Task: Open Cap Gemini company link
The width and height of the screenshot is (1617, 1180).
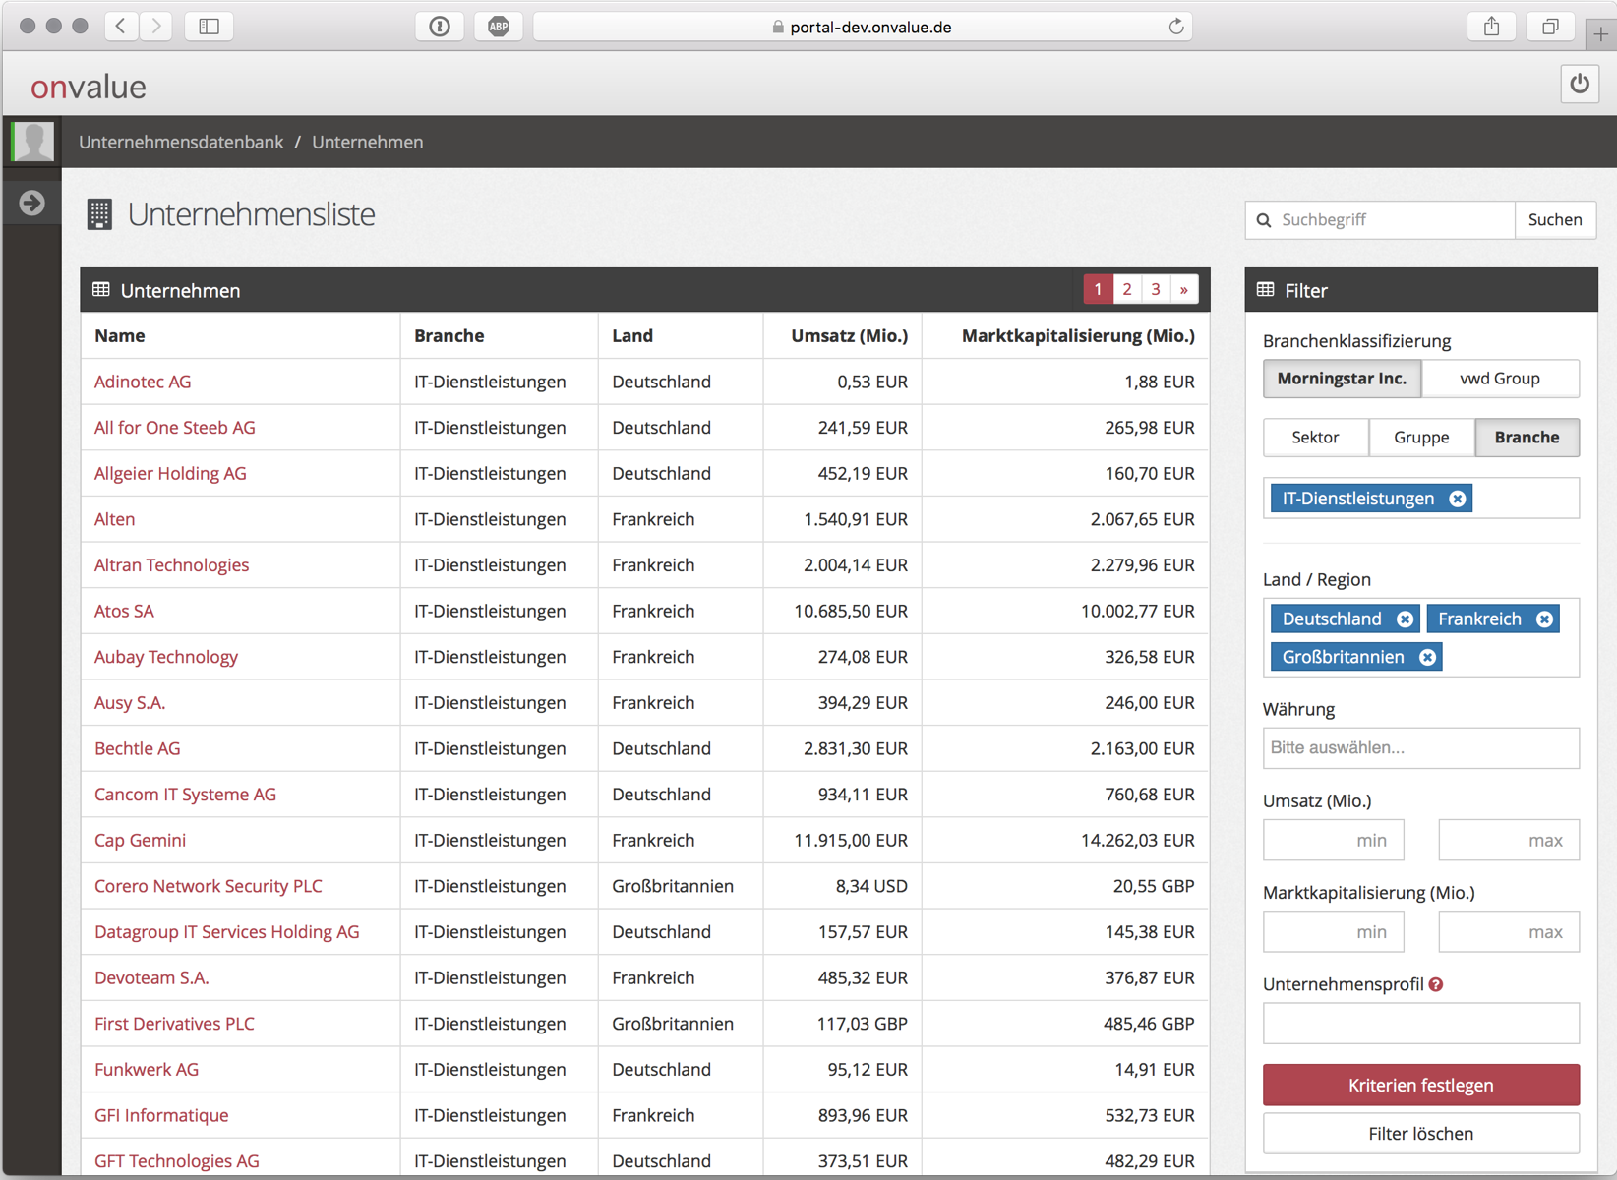Action: 140,841
